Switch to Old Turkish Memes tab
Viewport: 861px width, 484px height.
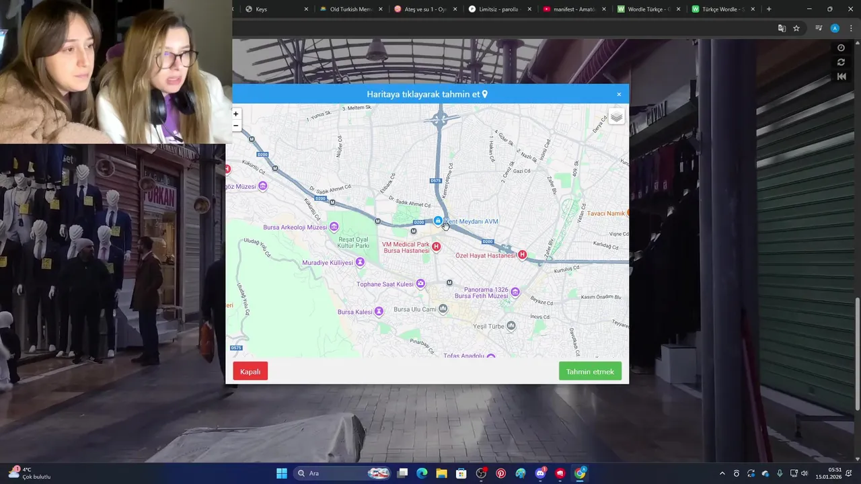[x=350, y=9]
